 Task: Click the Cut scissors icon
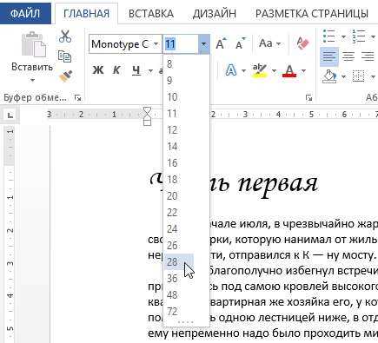coord(65,36)
